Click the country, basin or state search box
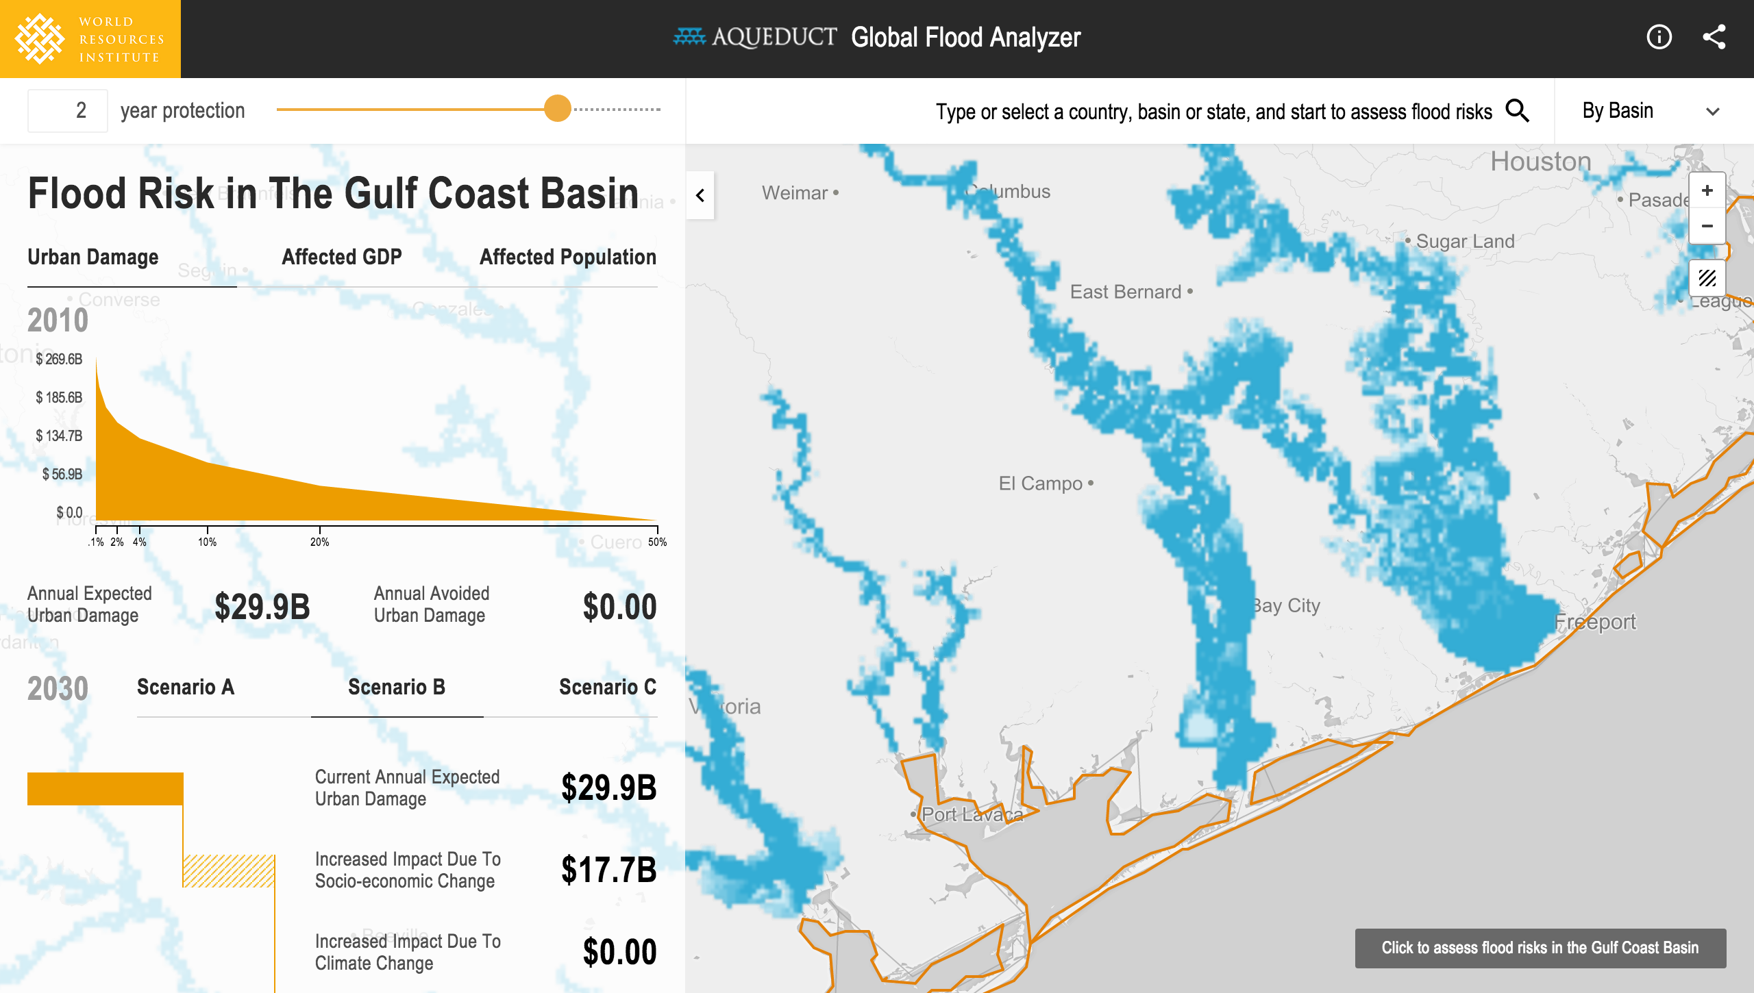Viewport: 1754px width, 993px height. pyautogui.click(x=1213, y=112)
